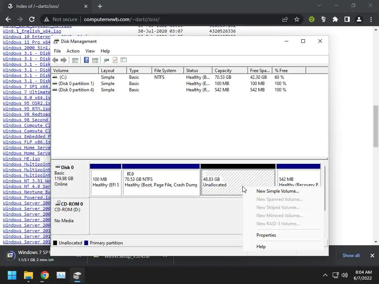Viewport: 379px width, 284px height.
Task: Open the Help menu in Disk Management
Action: (105, 51)
